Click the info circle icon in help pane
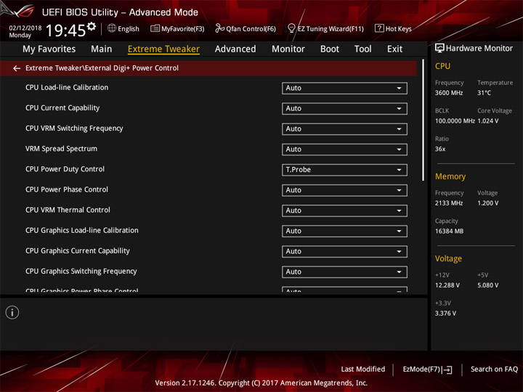This screenshot has width=523, height=392. tap(12, 312)
